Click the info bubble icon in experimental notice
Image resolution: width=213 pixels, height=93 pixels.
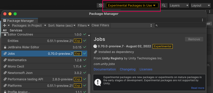coord(98,82)
